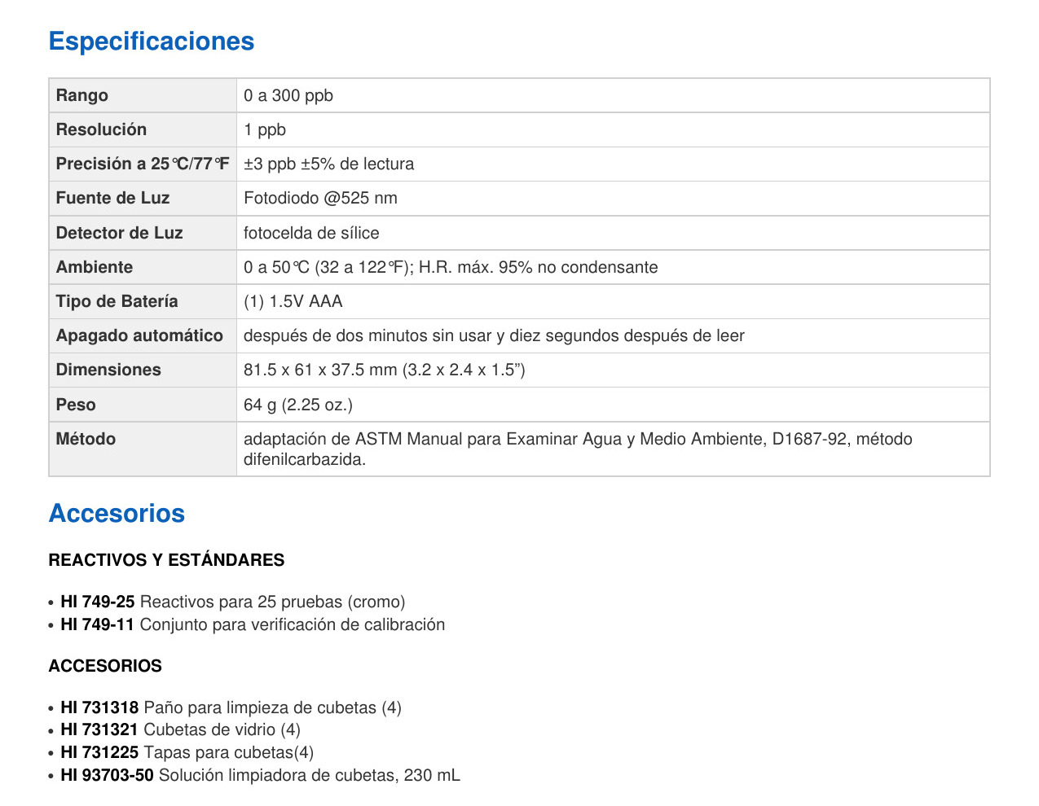The height and width of the screenshot is (806, 1039).
Task: Click HI 93703-50 cleaning solution item
Action: point(260,775)
